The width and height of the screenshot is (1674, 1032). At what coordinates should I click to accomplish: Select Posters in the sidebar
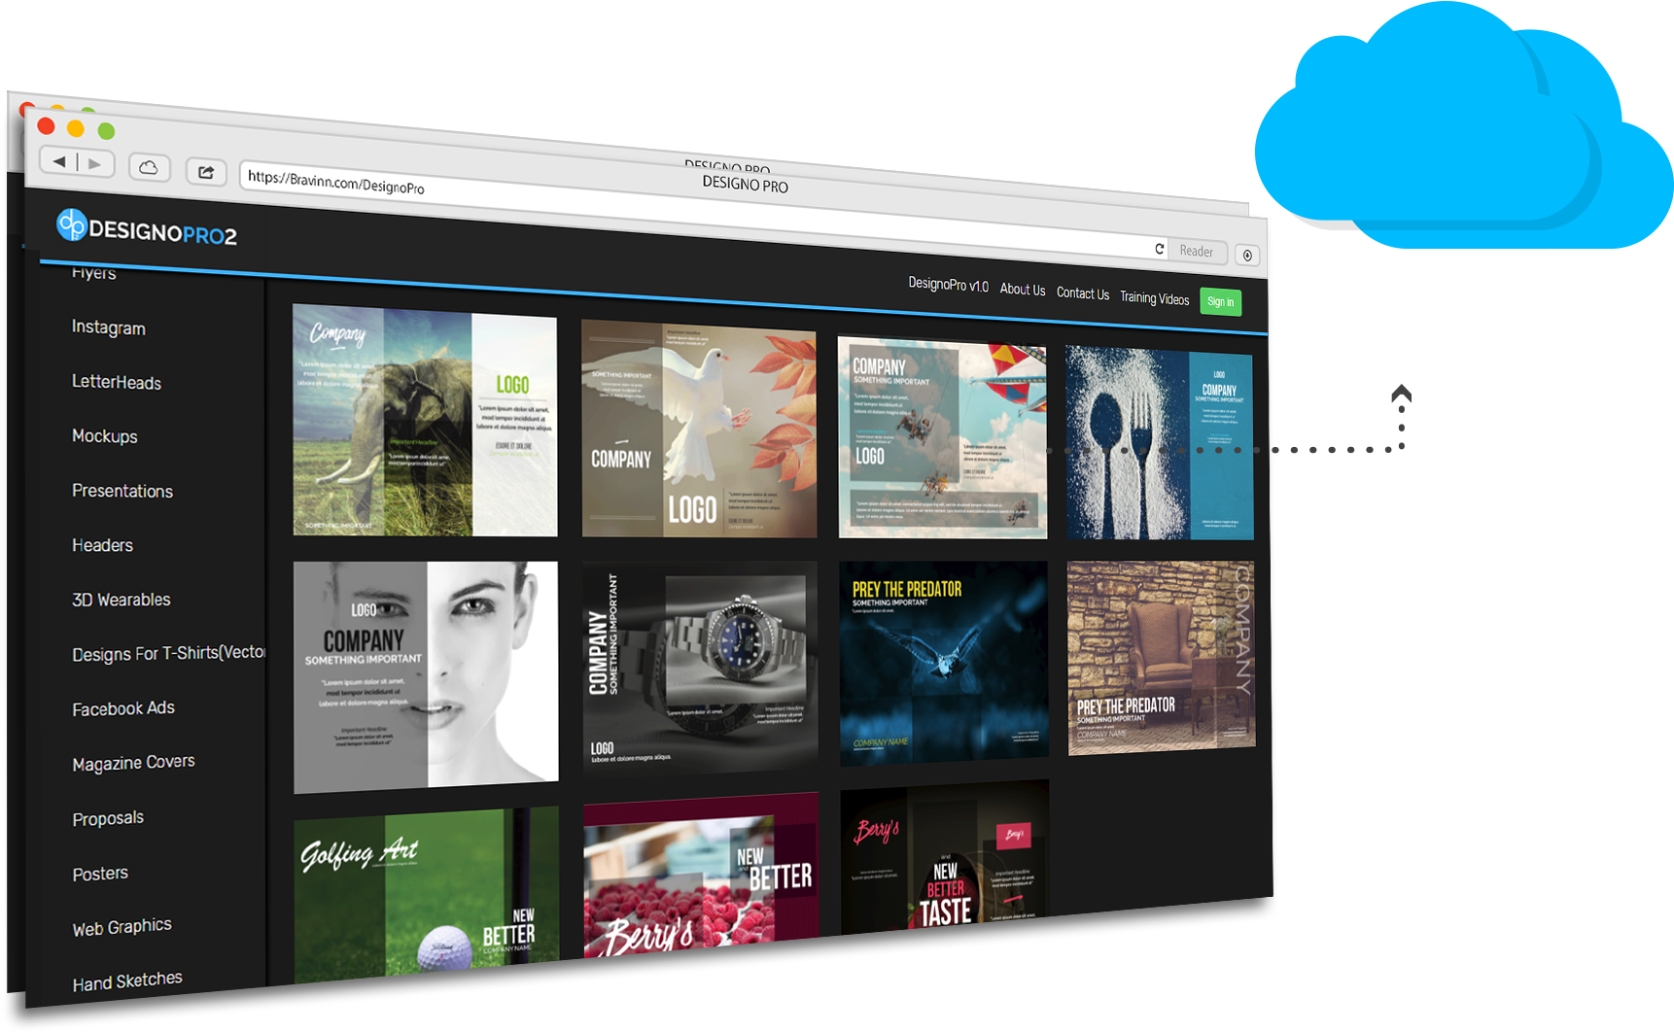[100, 874]
